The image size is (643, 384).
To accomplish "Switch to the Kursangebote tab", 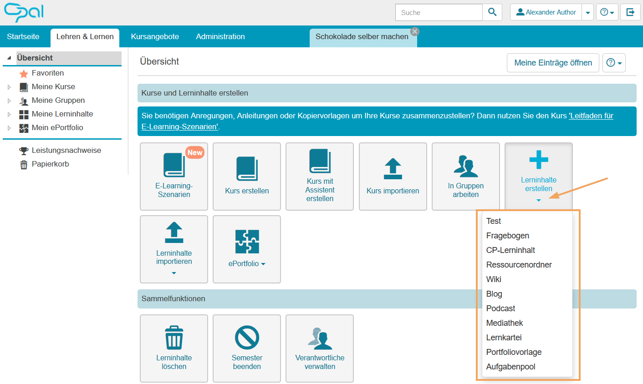I will [x=155, y=36].
